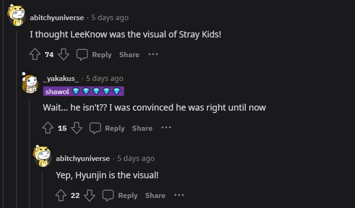Upvote the 'LeeKnow was the visual' comment
Viewport: 355px width, 208px height.
35,55
